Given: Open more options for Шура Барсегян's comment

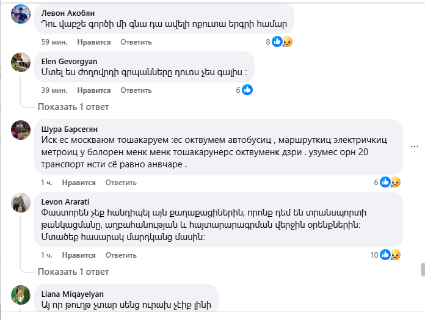Looking at the screenshot, I should (415, 147).
